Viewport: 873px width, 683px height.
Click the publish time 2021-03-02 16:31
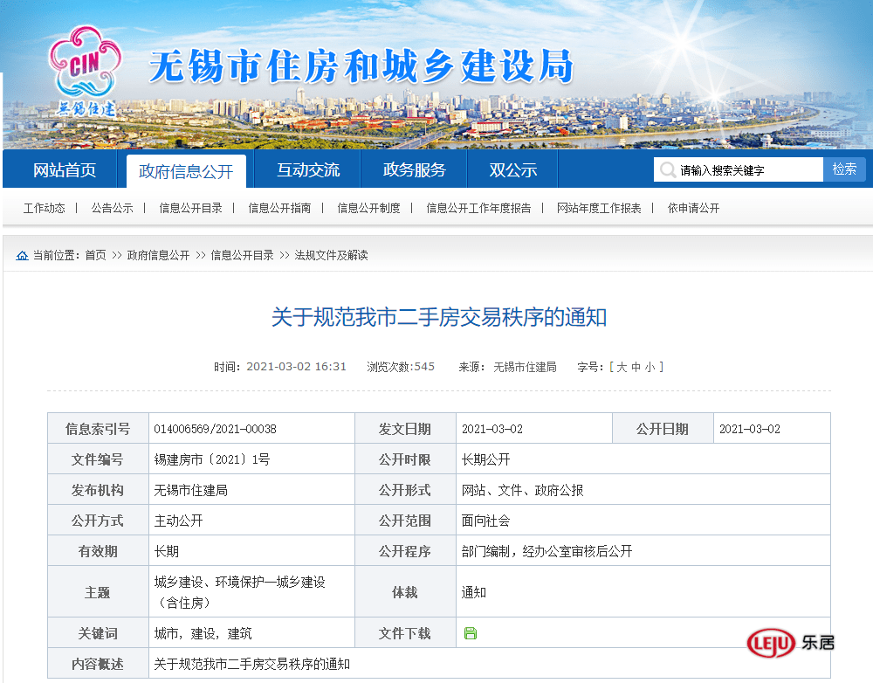(296, 367)
